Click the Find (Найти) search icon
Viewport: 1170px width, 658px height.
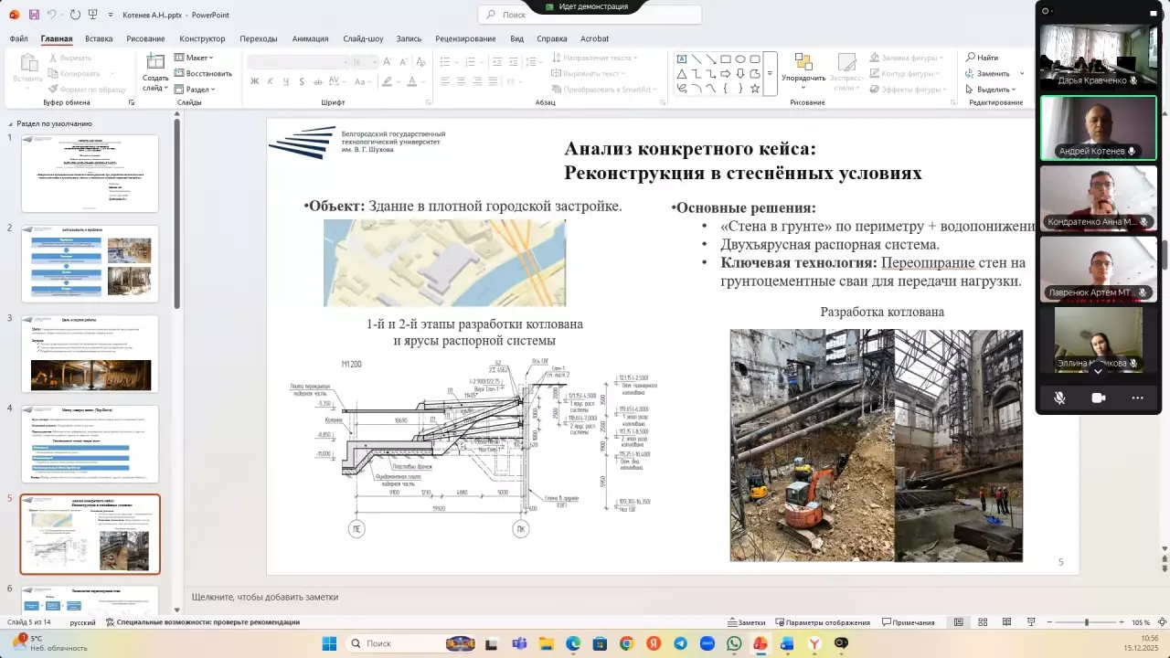pyautogui.click(x=972, y=58)
